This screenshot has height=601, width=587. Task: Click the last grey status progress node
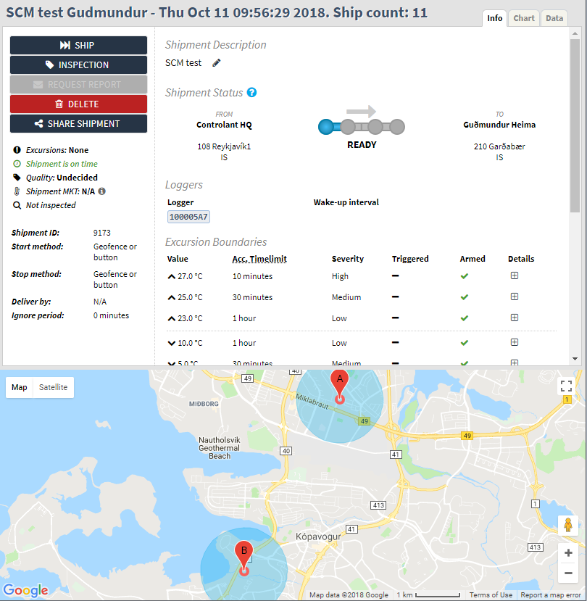point(397,127)
